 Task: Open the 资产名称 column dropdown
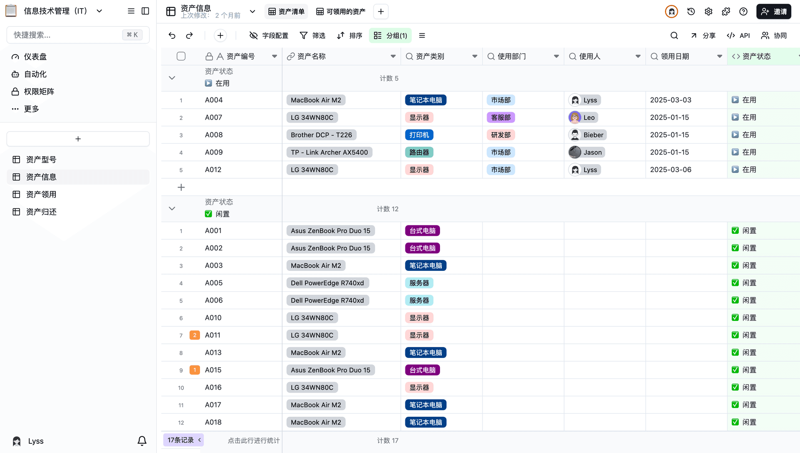(392, 56)
